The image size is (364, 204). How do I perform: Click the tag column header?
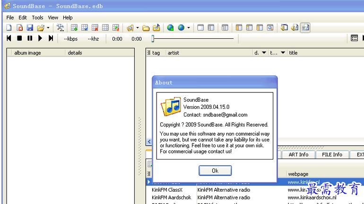(158, 53)
